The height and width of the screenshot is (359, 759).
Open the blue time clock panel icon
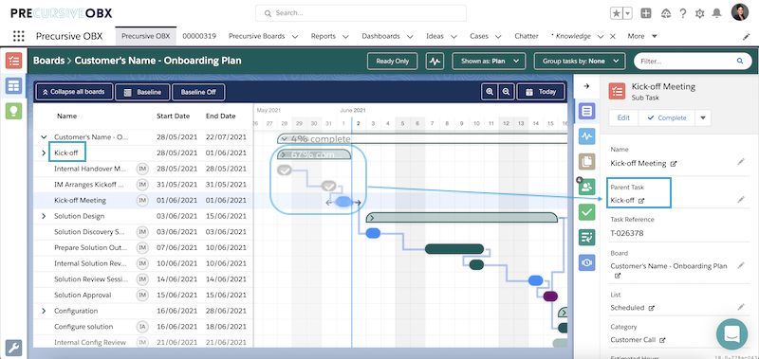586,261
